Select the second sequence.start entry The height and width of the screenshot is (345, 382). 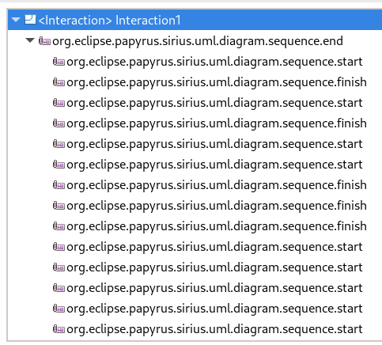[x=214, y=103]
